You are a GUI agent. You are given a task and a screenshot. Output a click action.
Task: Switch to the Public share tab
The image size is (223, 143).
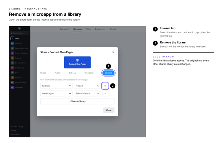click(x=57, y=73)
